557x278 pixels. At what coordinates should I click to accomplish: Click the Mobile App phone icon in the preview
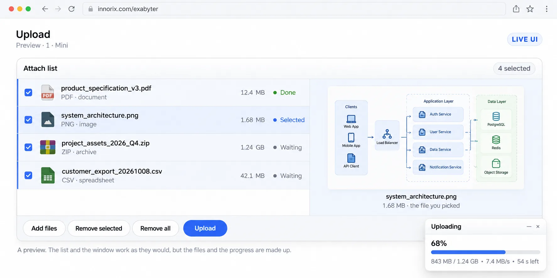pyautogui.click(x=351, y=138)
